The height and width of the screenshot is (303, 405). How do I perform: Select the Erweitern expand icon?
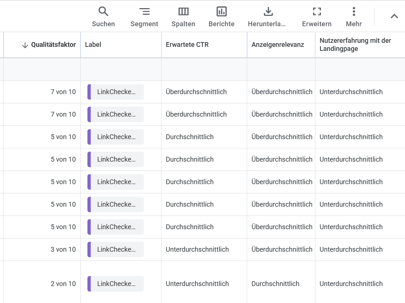pos(316,11)
